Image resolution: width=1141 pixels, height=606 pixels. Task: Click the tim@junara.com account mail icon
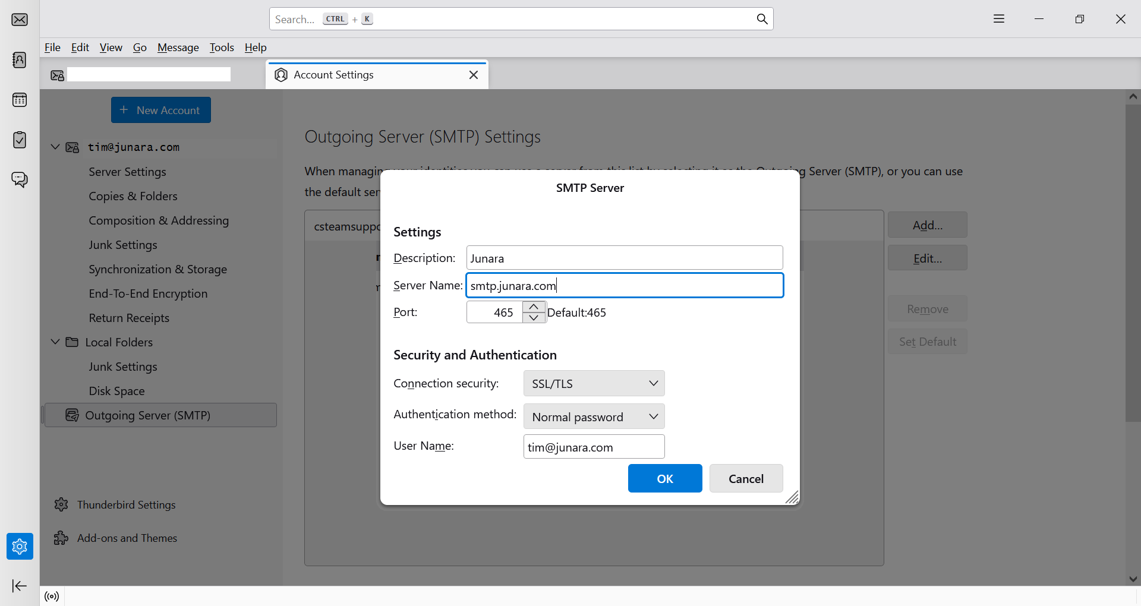coord(73,147)
